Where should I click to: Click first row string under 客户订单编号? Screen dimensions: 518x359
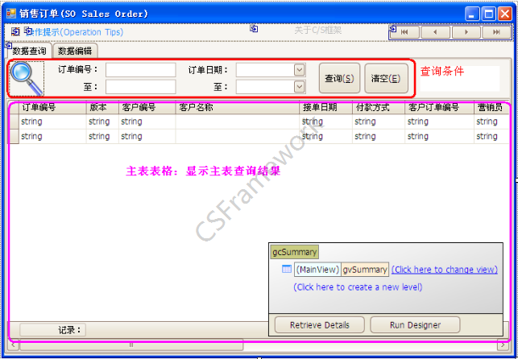(x=418, y=122)
